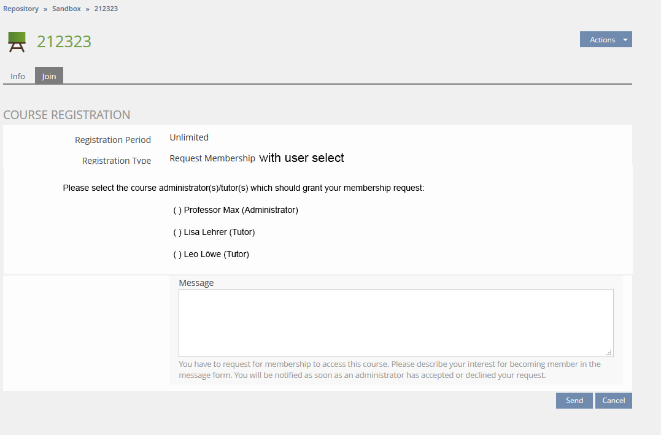Click inside the Message text area
The width and height of the screenshot is (661, 435).
click(x=396, y=323)
